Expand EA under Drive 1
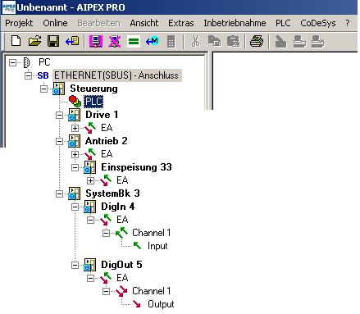 click(75, 128)
